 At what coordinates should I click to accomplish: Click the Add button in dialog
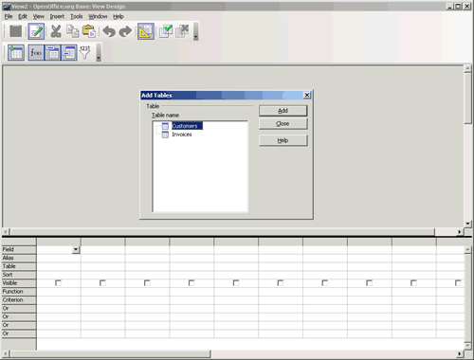pyautogui.click(x=283, y=111)
